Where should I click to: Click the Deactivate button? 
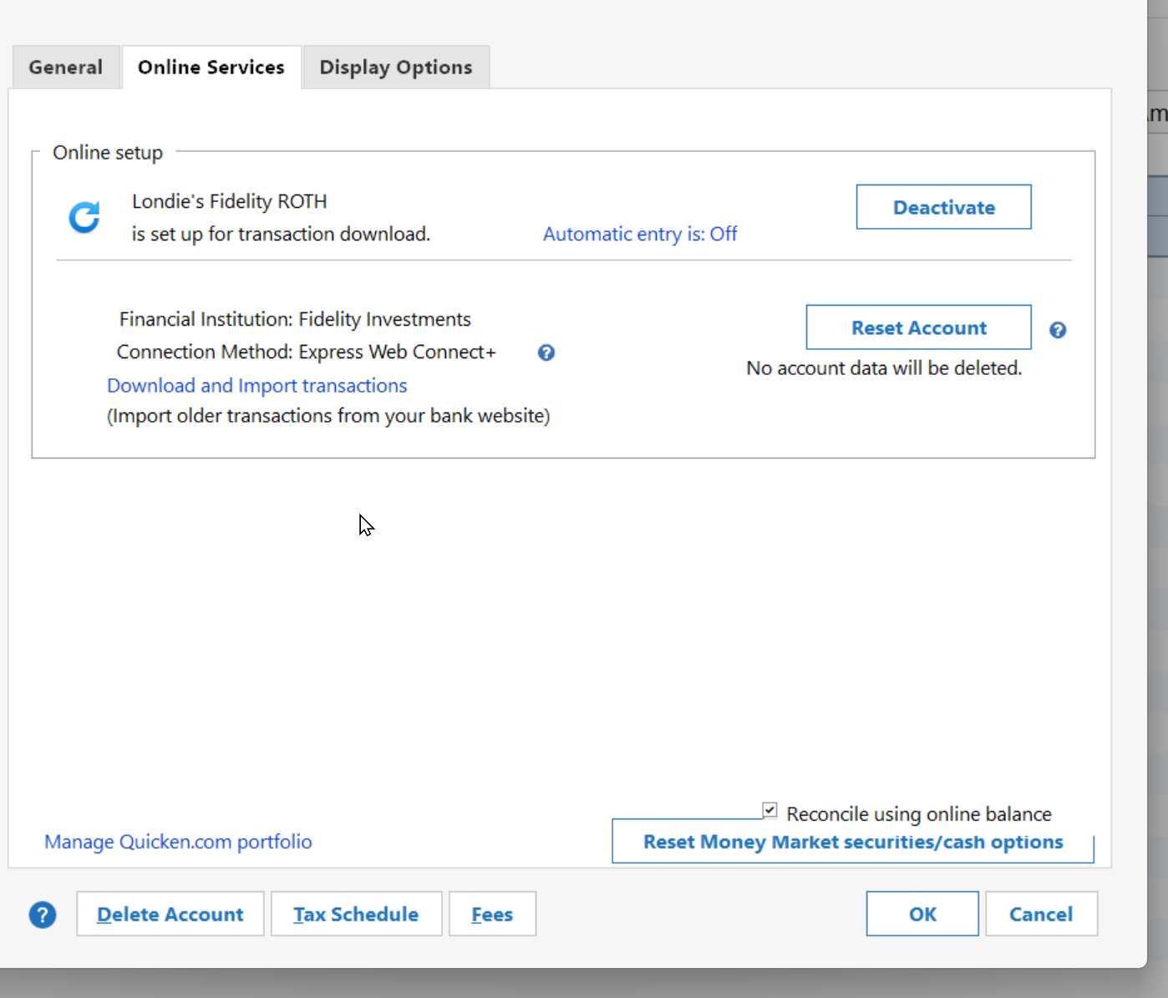944,207
